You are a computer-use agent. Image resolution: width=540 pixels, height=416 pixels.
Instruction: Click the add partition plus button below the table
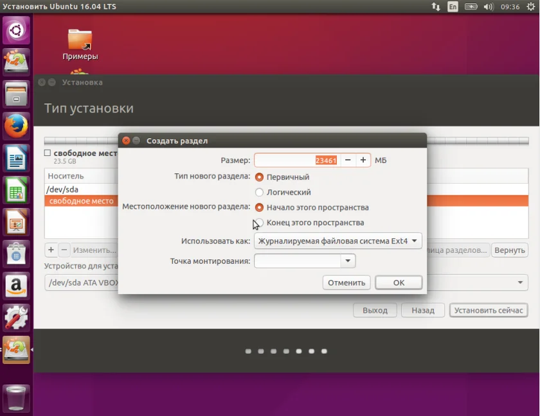[x=51, y=250]
